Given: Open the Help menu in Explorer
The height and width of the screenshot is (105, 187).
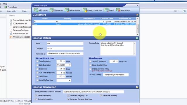Looking at the screenshot, I should point(5,4).
